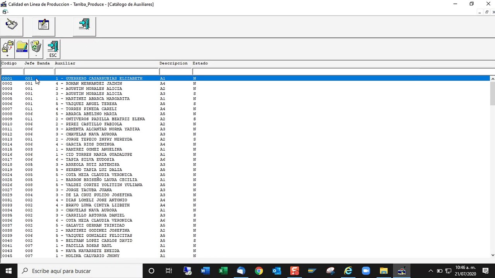
Task: Select row CID TORRES MARIA GUADALUPE
Action: click(x=245, y=154)
